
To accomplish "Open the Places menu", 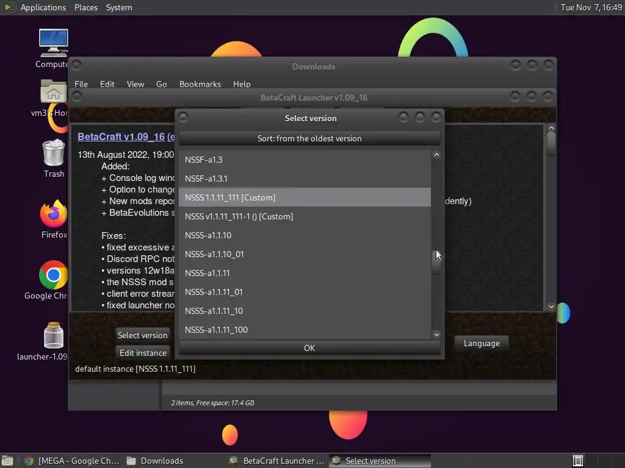I will 85,7.
